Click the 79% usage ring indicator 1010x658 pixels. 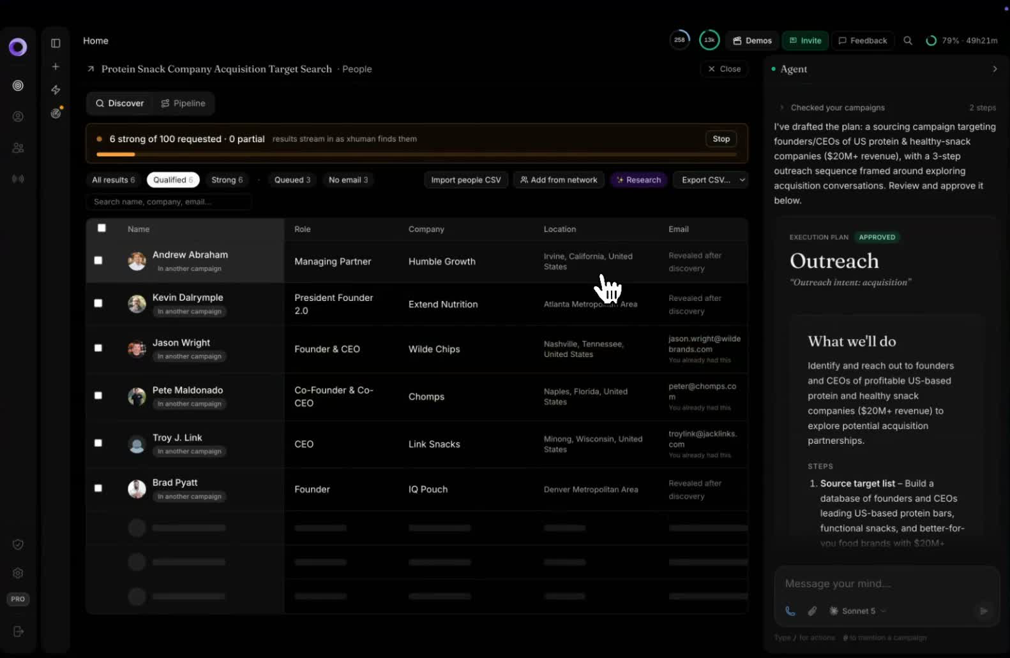tap(931, 41)
